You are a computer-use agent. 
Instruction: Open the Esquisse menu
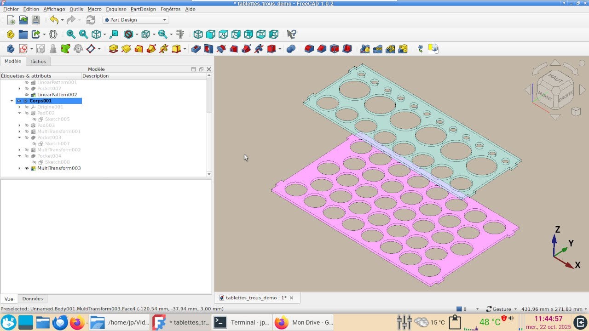coord(116,9)
